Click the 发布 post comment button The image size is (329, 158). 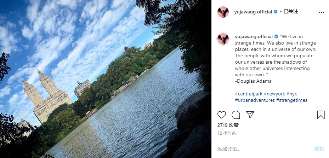(x=319, y=149)
